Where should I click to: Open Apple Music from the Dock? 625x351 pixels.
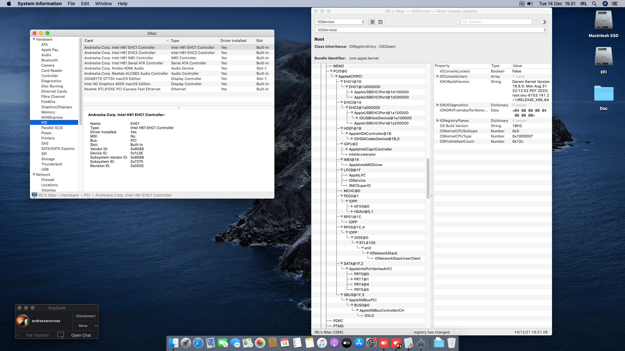pyautogui.click(x=322, y=343)
